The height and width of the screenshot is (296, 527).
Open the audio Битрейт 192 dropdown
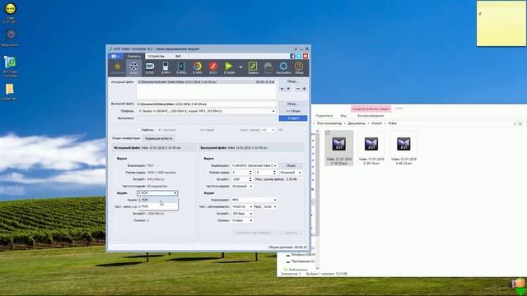point(242,214)
